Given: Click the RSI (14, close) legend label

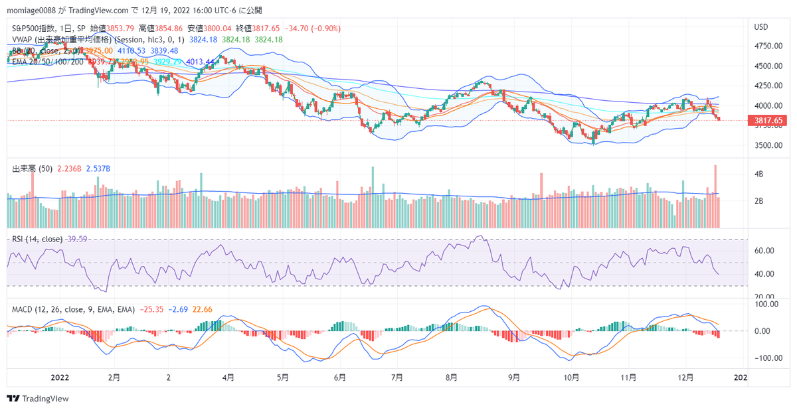Looking at the screenshot, I should (38, 239).
